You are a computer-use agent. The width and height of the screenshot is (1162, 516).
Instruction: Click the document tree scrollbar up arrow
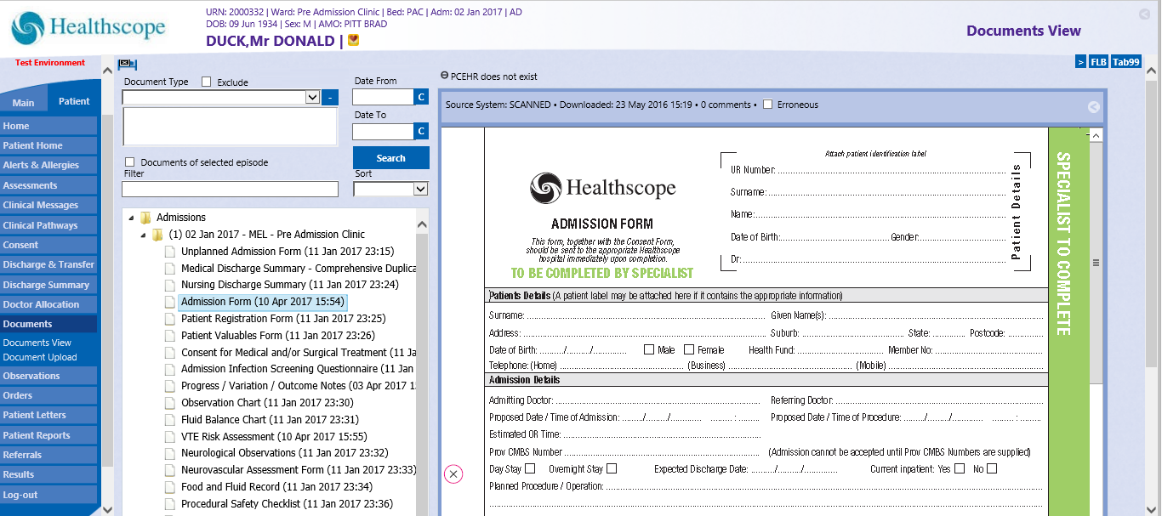[x=422, y=224]
